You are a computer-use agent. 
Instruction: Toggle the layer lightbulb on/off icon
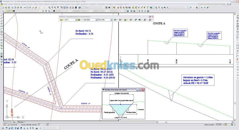[6, 11]
